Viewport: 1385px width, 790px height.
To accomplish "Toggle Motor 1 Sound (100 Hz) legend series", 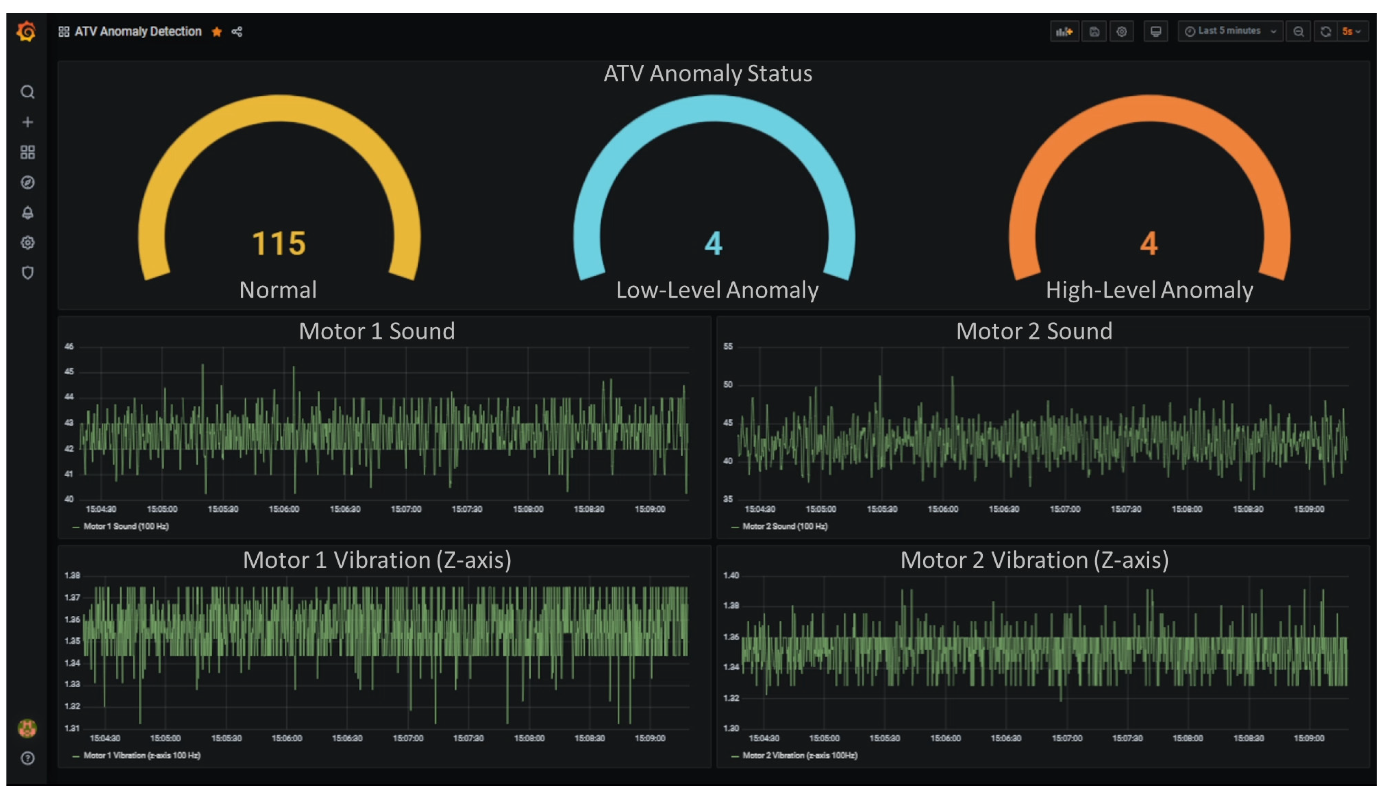I will click(x=126, y=526).
